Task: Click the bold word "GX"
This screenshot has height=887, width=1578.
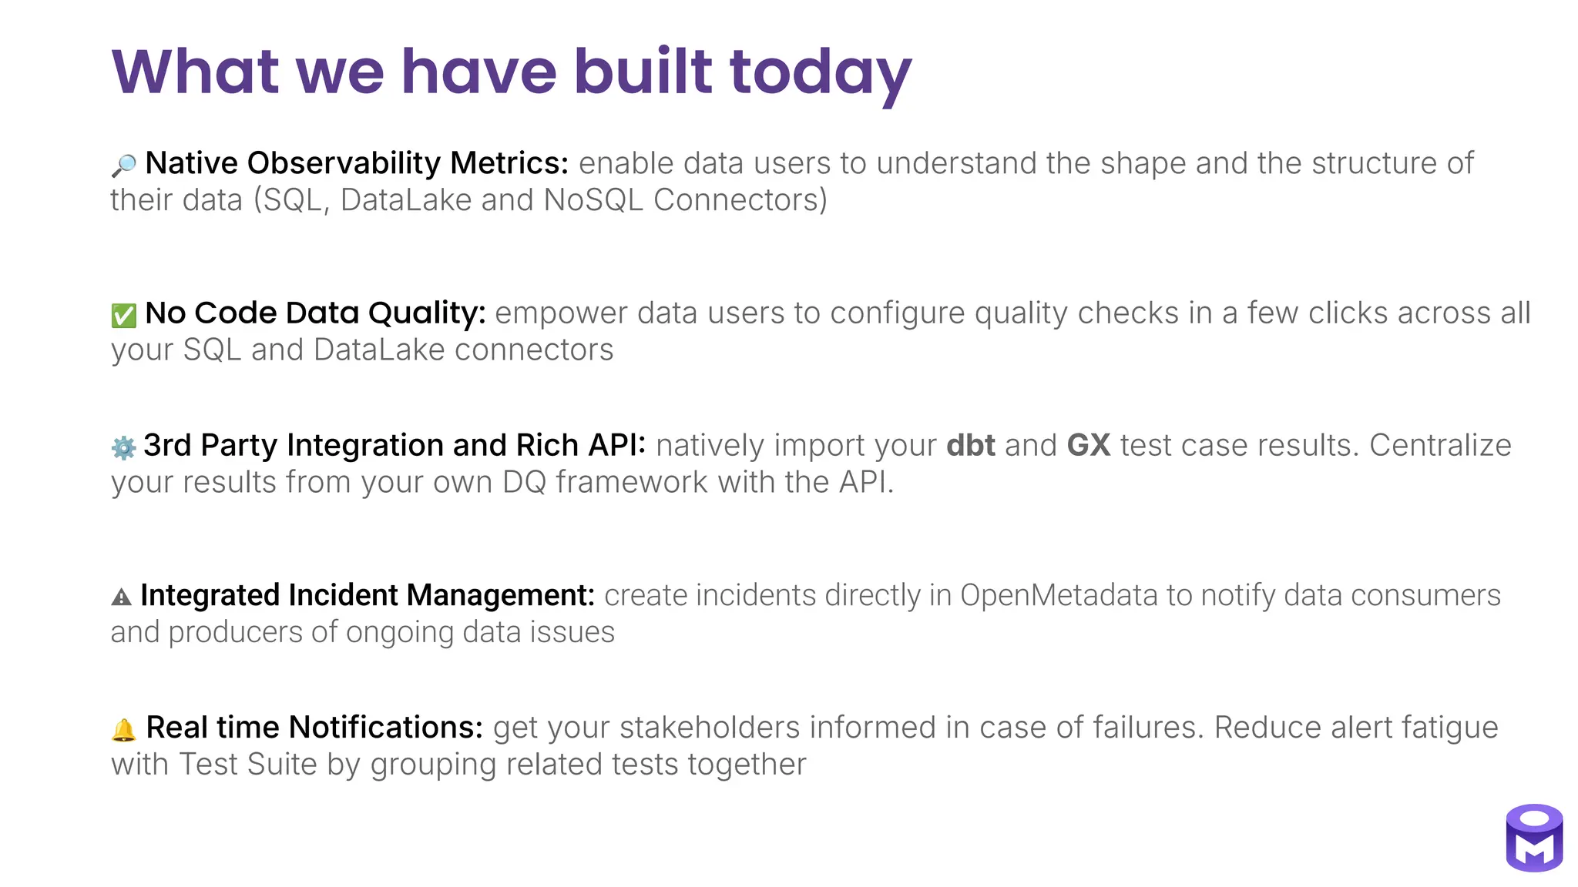Action: [1089, 445]
